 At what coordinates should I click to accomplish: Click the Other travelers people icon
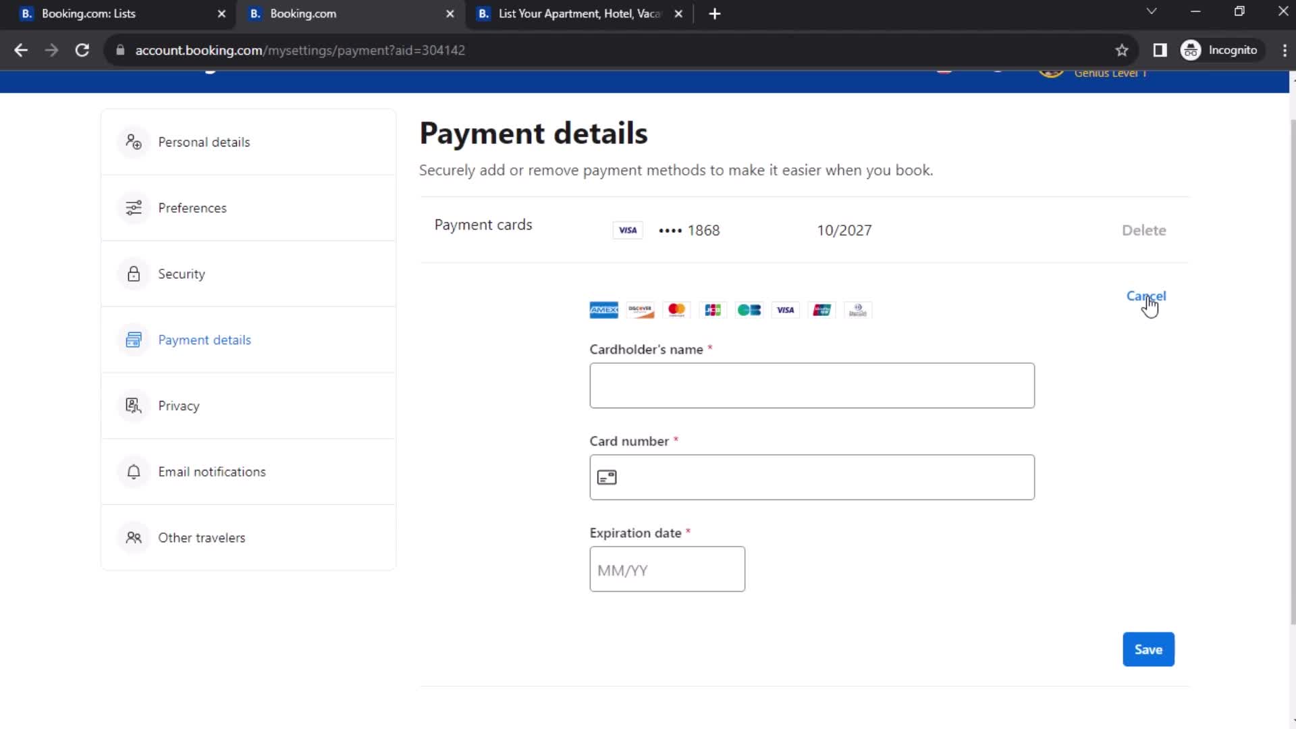tap(134, 537)
